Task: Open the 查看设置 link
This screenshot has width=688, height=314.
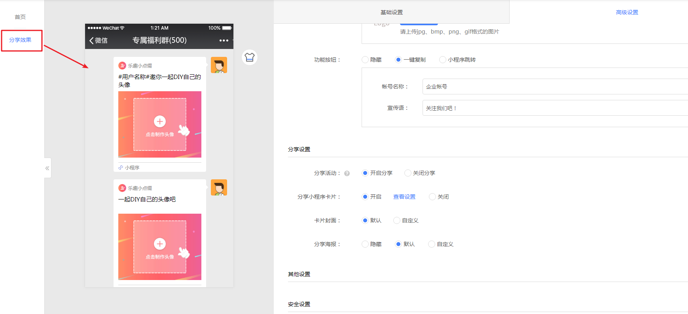Action: (x=404, y=197)
